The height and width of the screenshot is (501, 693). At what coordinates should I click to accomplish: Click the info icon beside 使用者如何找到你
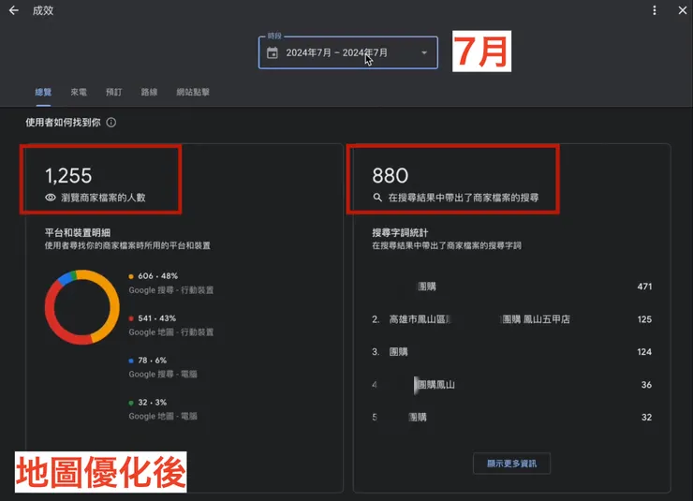click(111, 123)
